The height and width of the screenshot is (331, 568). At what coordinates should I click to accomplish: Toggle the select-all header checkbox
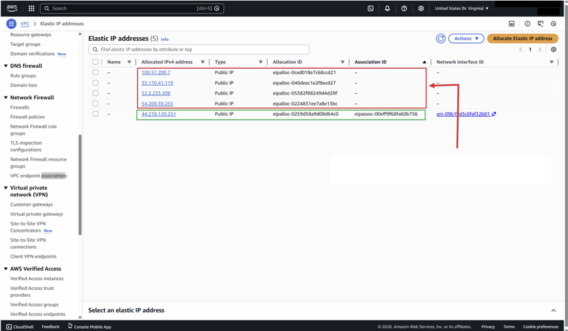95,62
